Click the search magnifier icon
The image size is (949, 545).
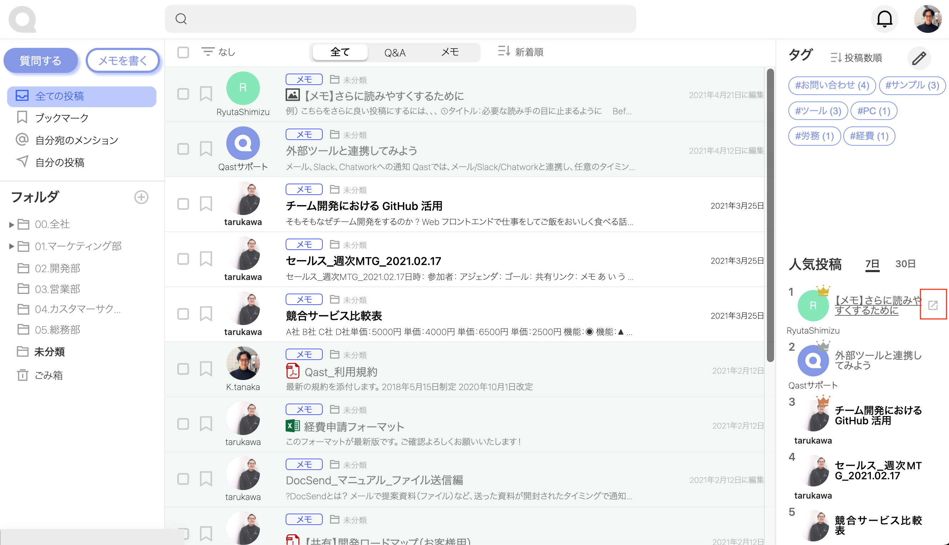click(181, 19)
